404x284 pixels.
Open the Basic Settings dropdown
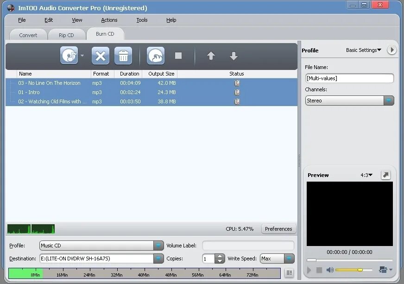pyautogui.click(x=363, y=50)
